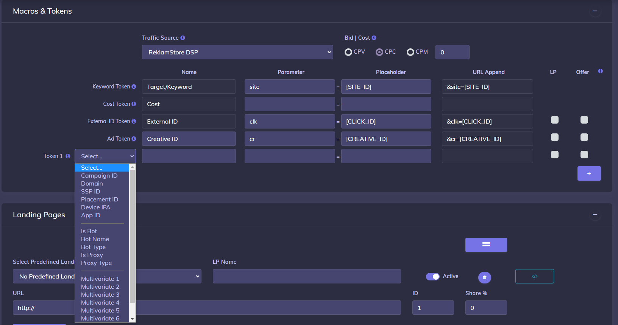Click the Bid | Cost info icon
Viewport: 618px width, 325px height.
coord(374,38)
